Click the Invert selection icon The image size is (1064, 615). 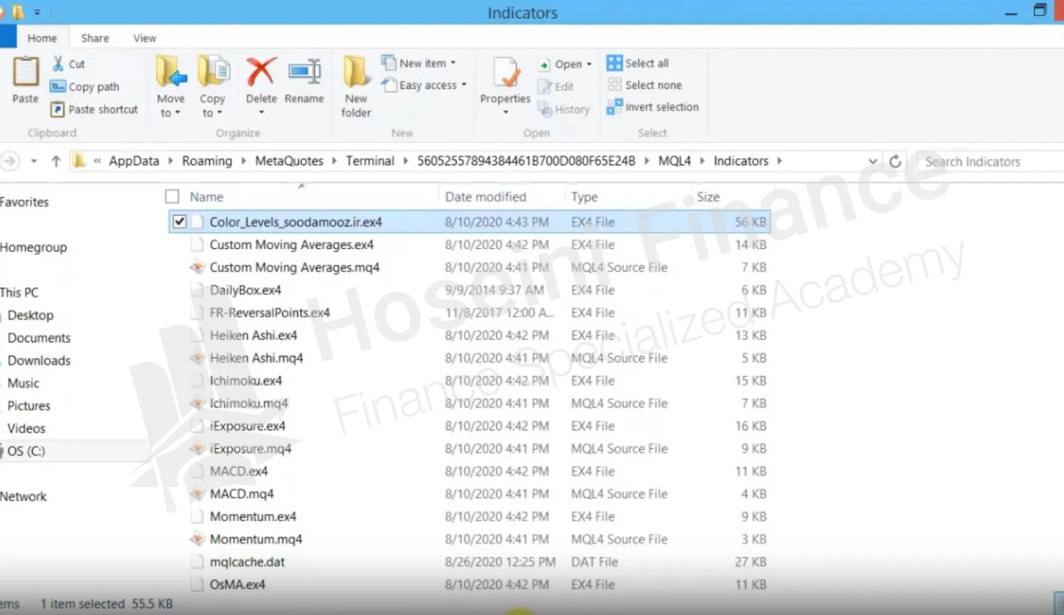(x=615, y=107)
